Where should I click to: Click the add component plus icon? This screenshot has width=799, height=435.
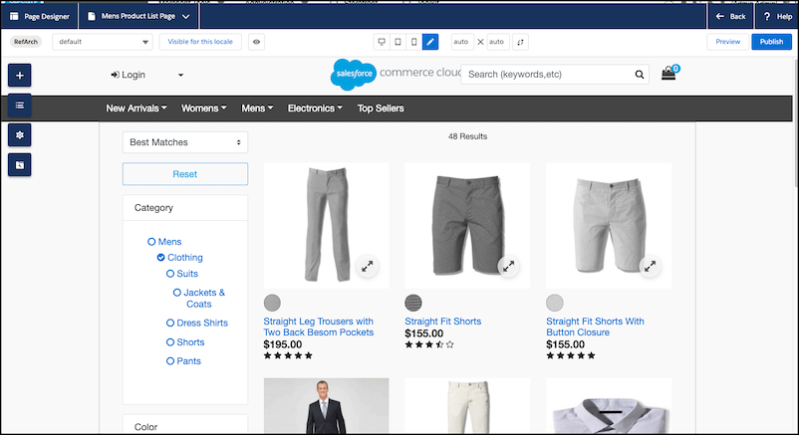pyautogui.click(x=20, y=76)
